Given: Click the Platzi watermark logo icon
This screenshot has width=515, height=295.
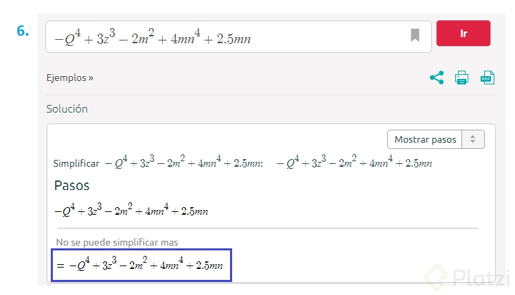Looking at the screenshot, I should point(436,277).
